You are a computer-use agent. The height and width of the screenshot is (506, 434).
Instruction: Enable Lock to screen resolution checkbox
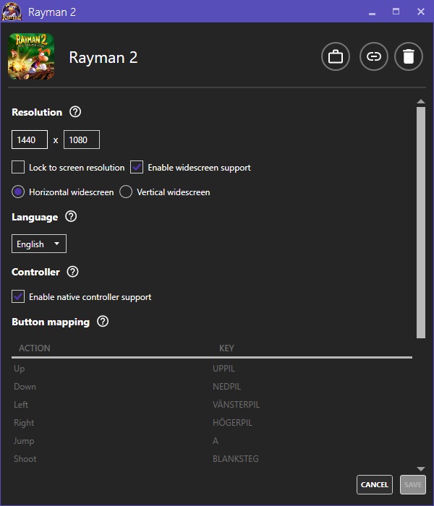point(18,168)
